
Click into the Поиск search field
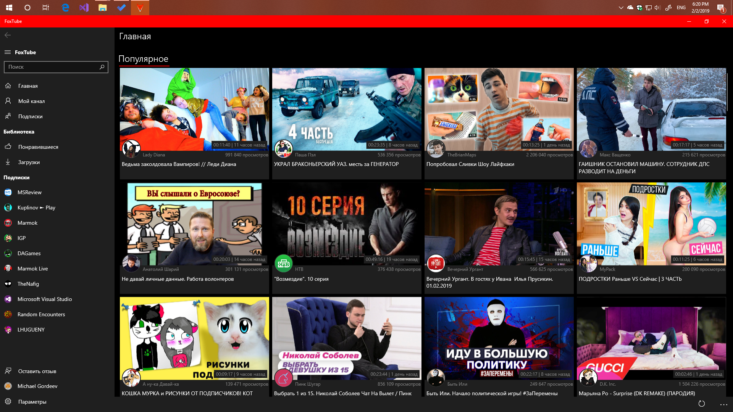tap(51, 67)
